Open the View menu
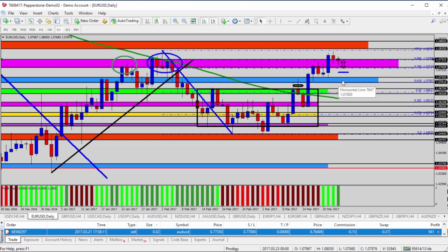The image size is (448, 252). pyautogui.click(x=23, y=13)
